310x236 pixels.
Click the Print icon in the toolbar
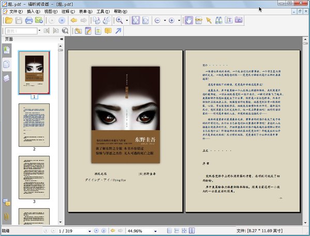[29, 20]
